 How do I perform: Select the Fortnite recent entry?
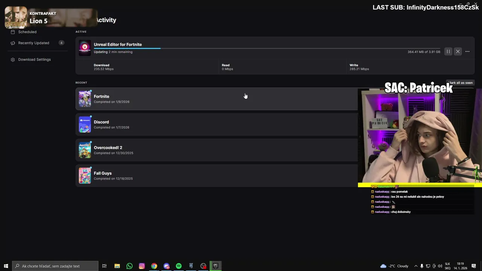(217, 99)
